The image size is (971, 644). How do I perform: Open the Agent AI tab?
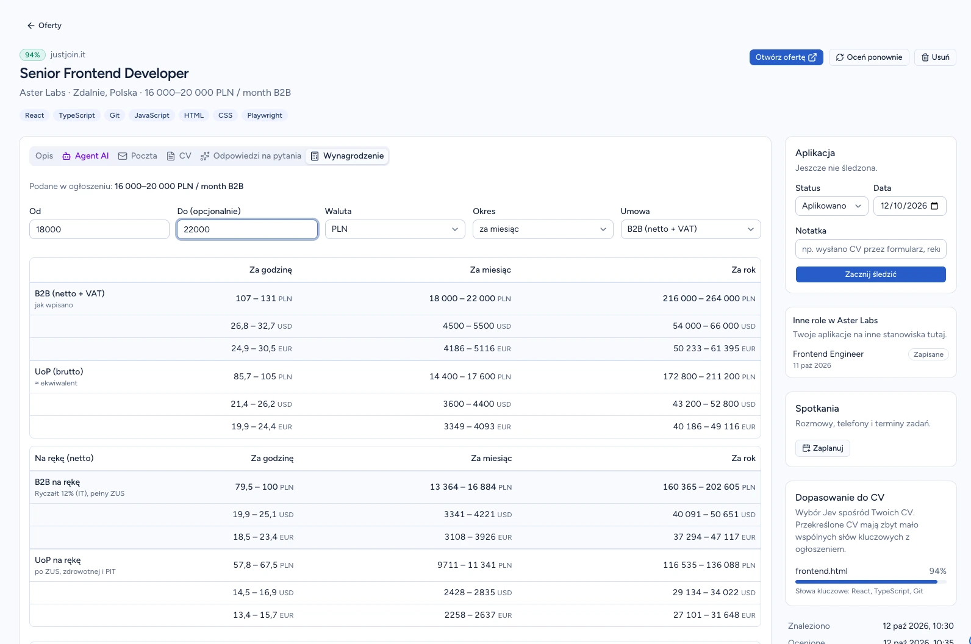tap(86, 156)
